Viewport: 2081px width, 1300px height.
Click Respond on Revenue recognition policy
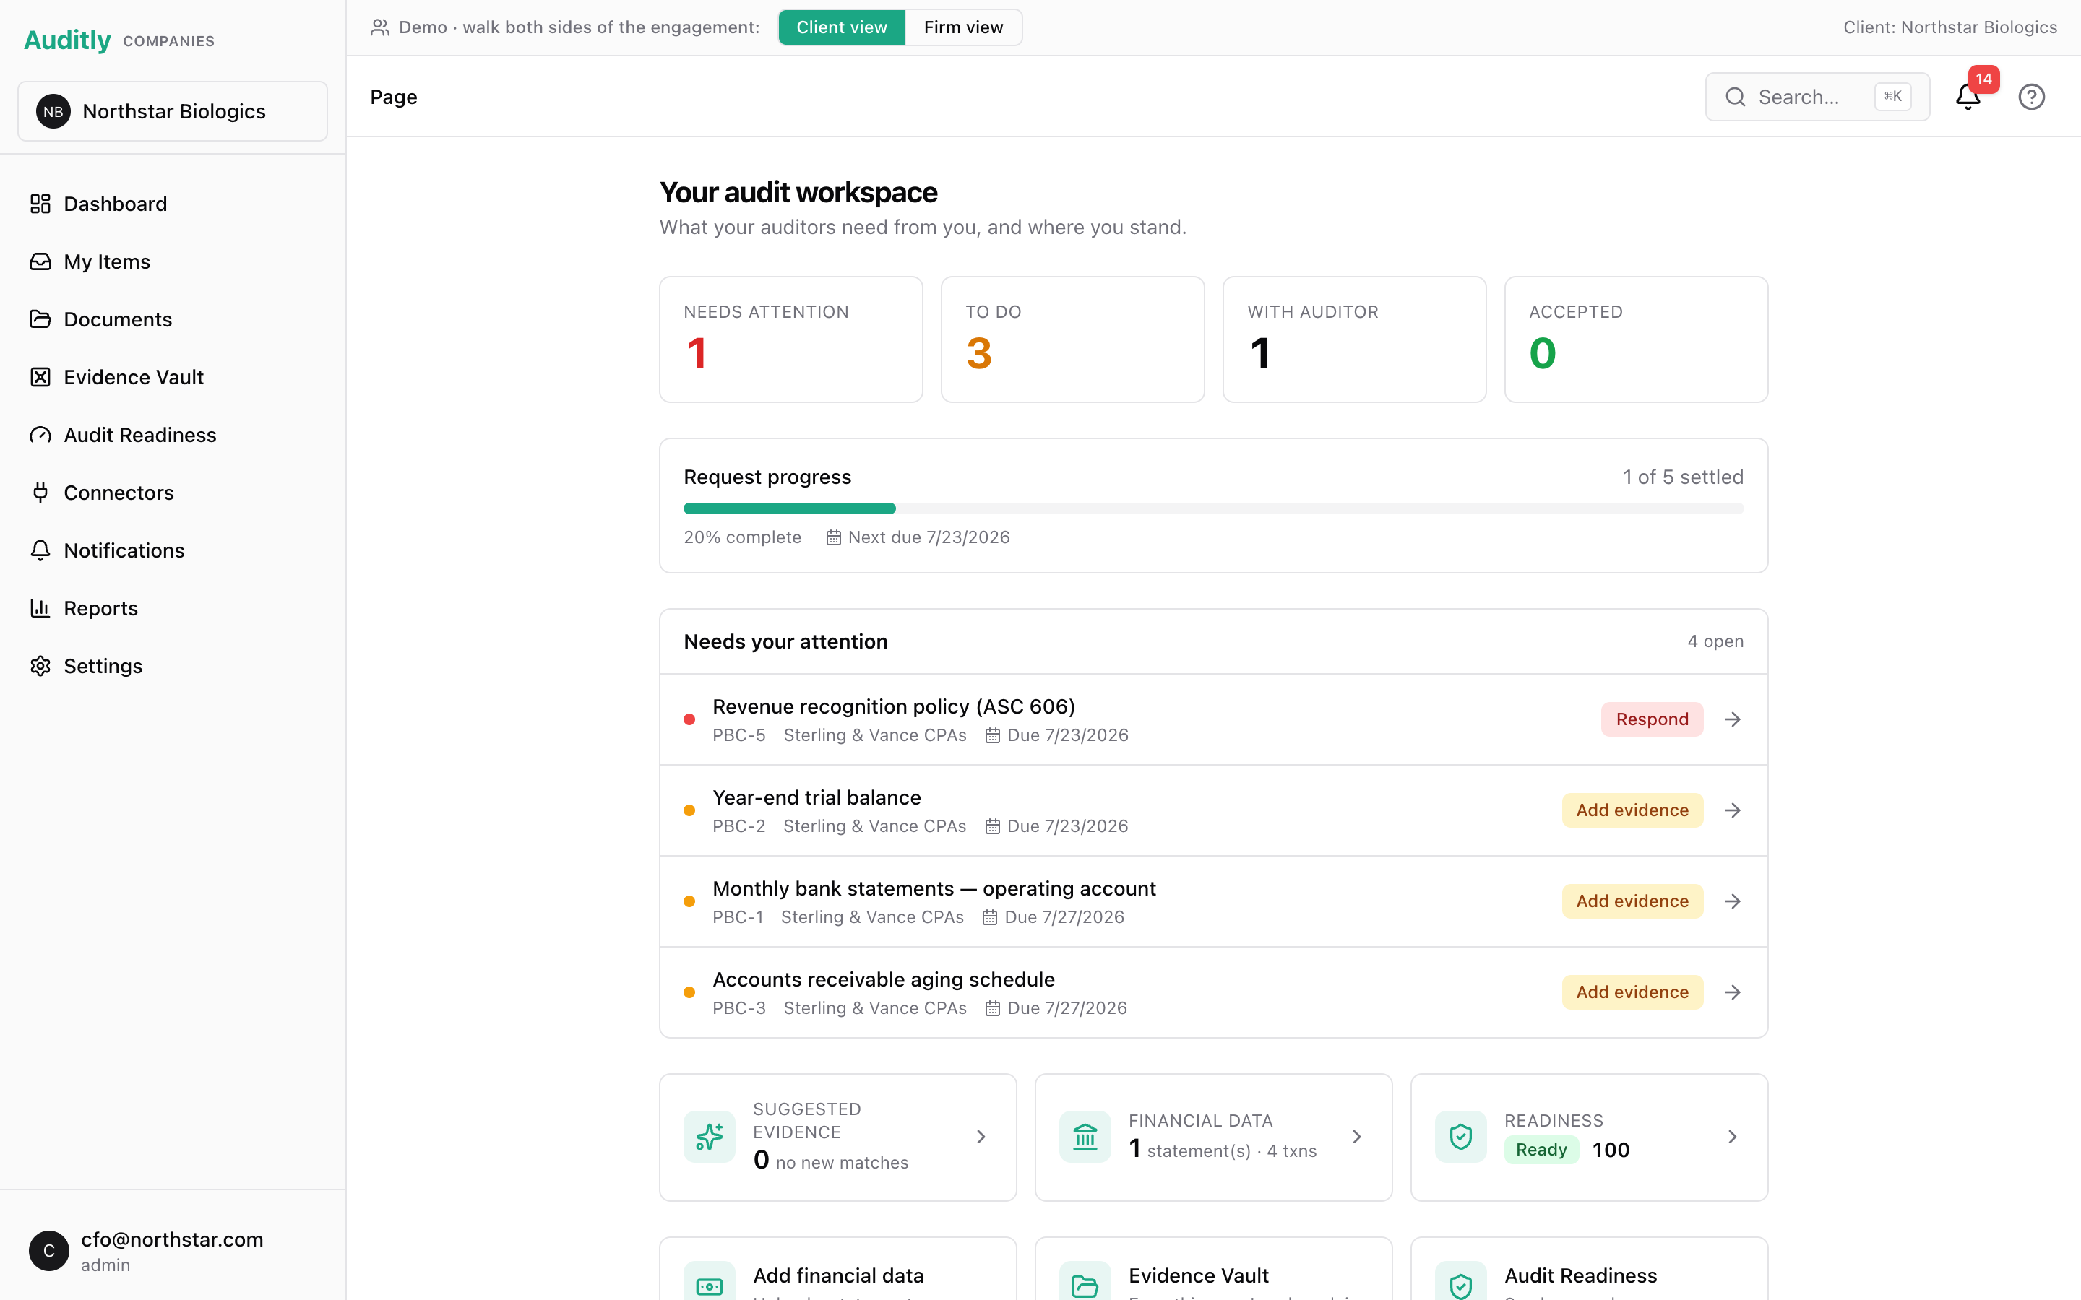(1652, 719)
